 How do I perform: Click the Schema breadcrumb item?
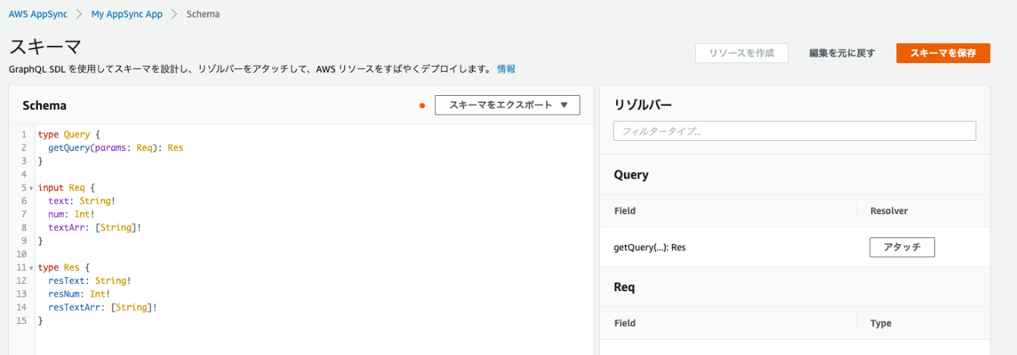pos(203,14)
